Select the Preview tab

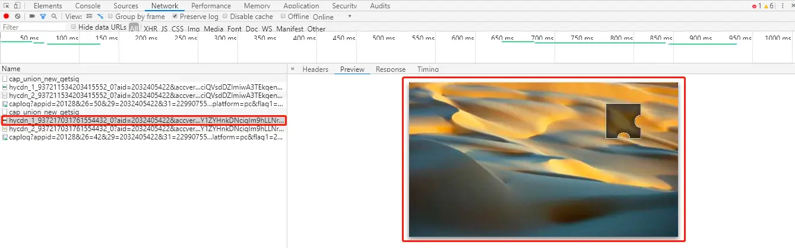click(x=352, y=69)
